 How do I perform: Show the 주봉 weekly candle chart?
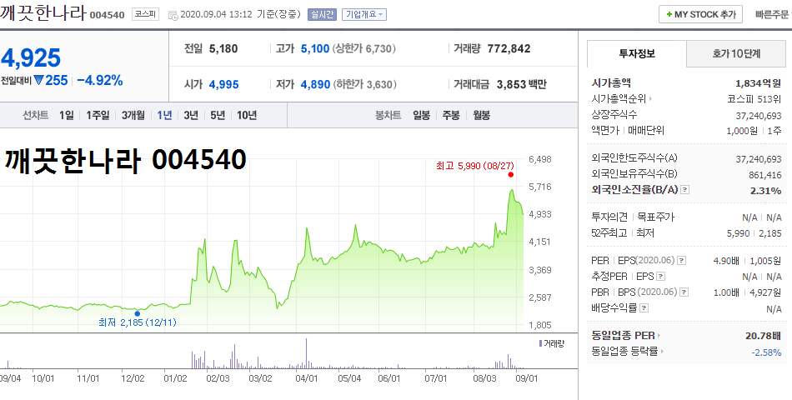(451, 115)
